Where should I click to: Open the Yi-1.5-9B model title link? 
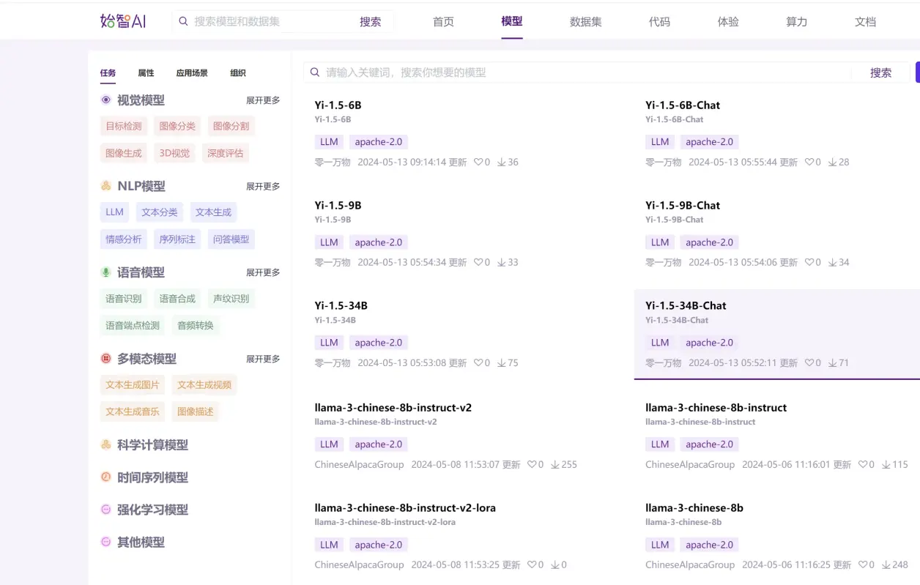tap(338, 205)
